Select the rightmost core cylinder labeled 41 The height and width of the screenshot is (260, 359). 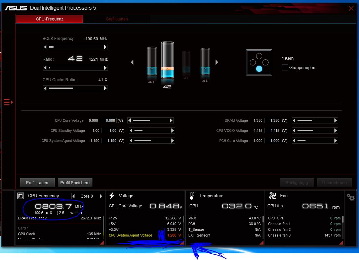205,61
